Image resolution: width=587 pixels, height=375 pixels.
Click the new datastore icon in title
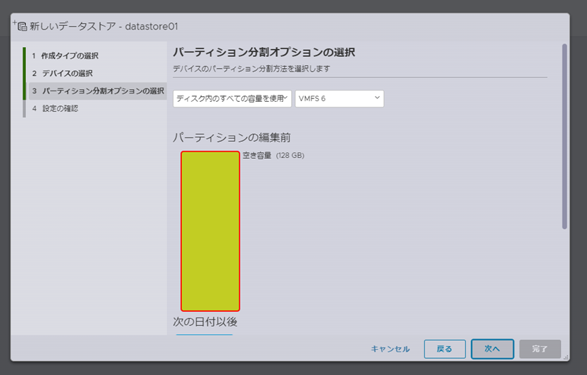click(x=20, y=25)
